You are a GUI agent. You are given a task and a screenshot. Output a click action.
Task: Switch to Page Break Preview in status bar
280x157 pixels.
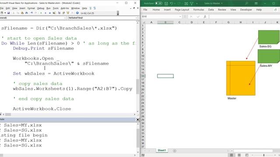[247, 155]
